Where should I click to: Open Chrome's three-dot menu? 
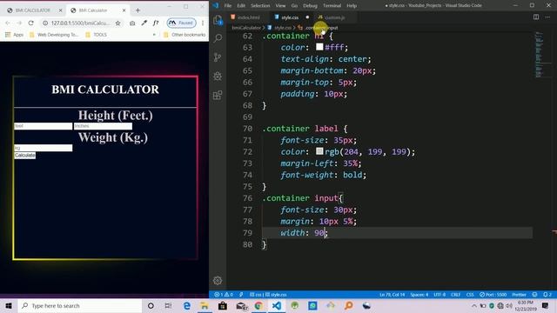203,23
